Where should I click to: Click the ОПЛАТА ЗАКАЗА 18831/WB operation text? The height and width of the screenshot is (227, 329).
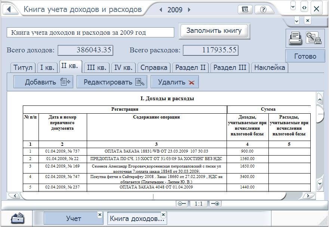[x=156, y=151]
